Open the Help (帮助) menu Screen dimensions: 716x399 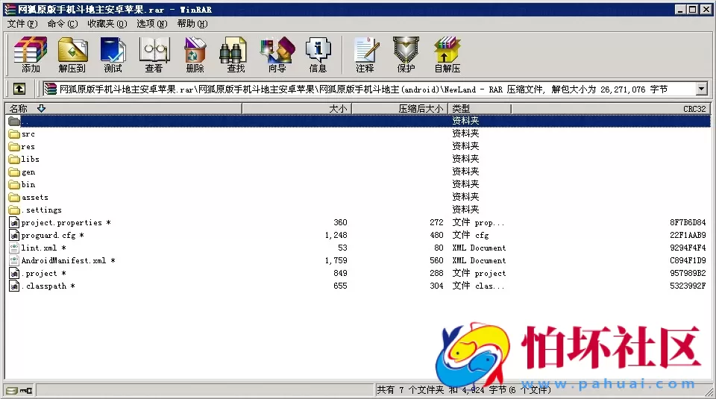(x=192, y=23)
